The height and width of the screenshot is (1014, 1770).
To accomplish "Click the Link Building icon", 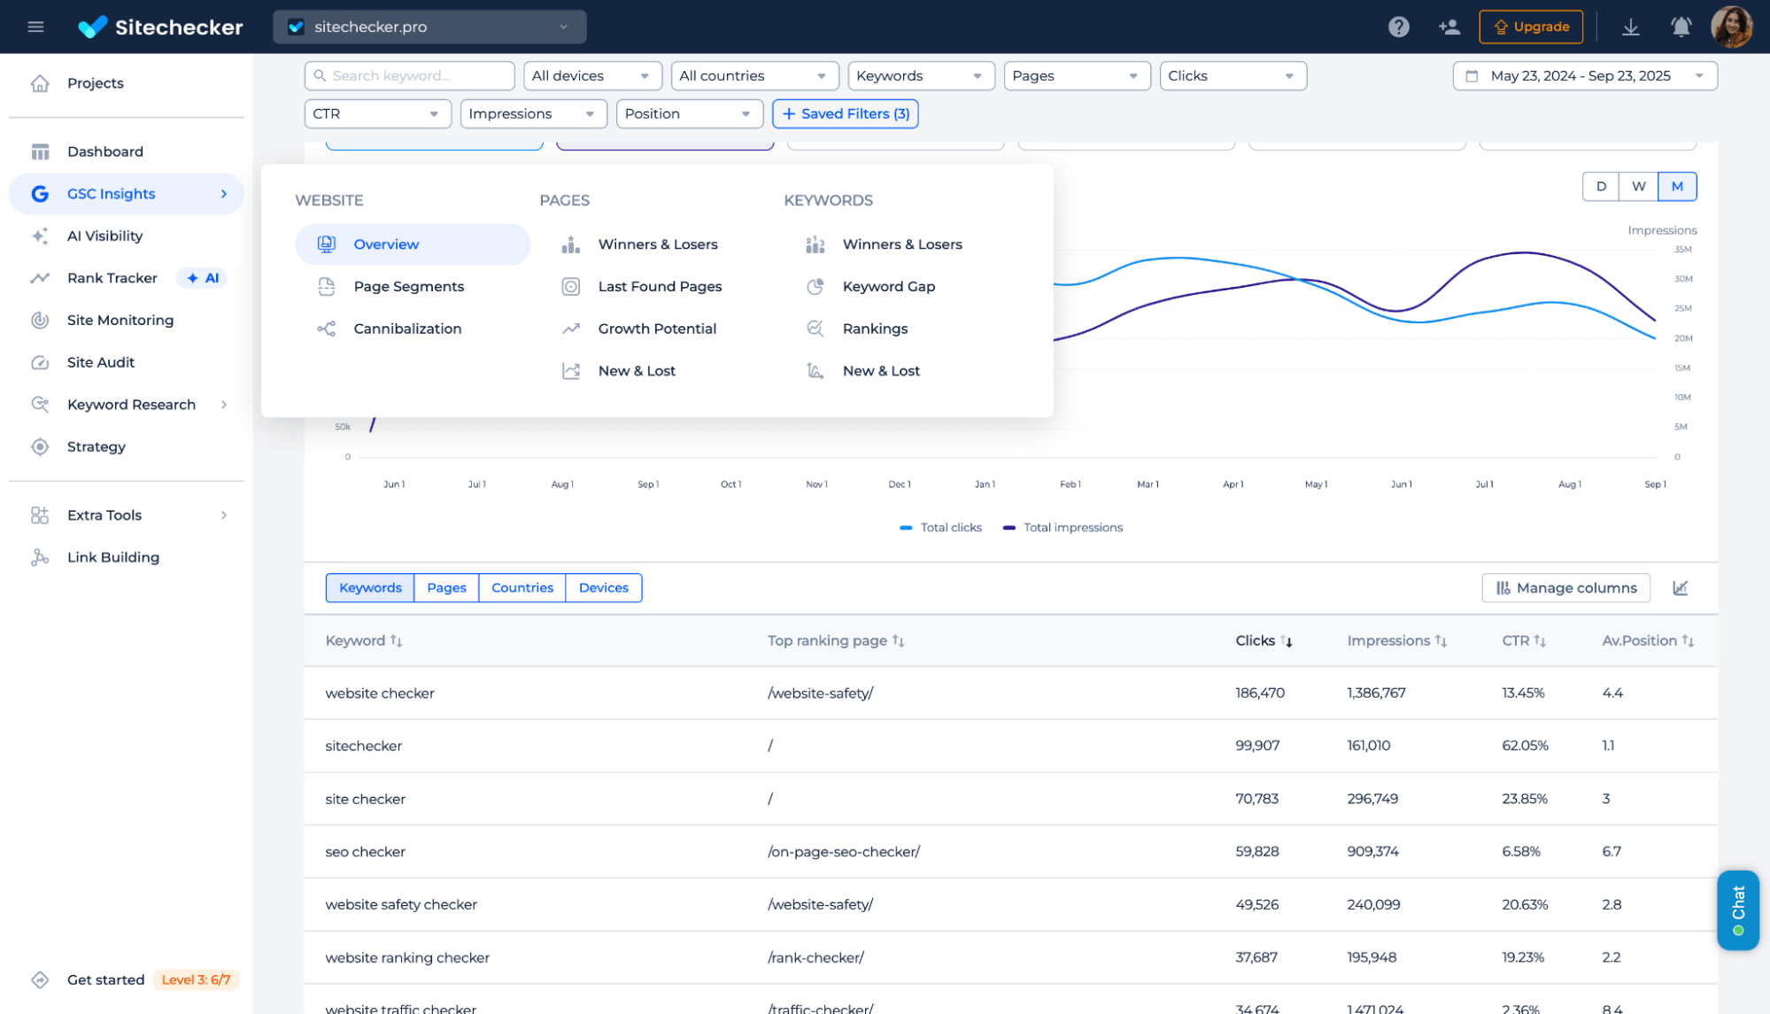I will 40,557.
